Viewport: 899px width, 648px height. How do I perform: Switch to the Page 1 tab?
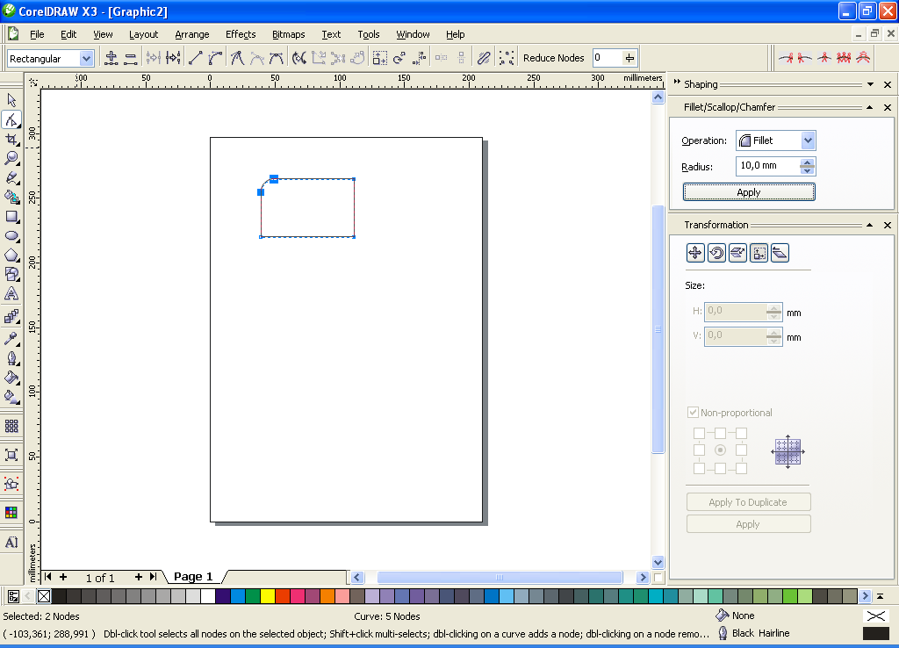coord(193,577)
